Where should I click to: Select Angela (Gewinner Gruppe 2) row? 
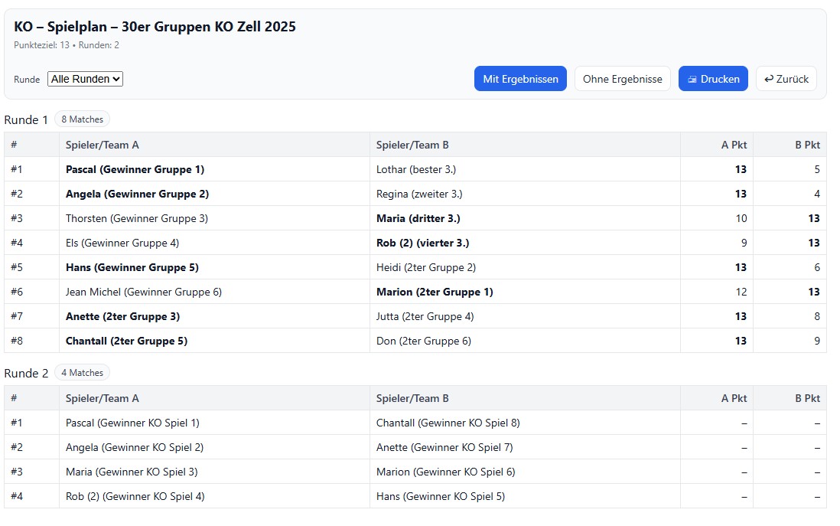tap(137, 194)
